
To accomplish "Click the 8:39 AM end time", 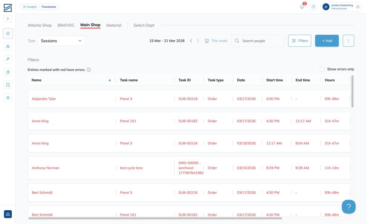I will coord(302,168).
